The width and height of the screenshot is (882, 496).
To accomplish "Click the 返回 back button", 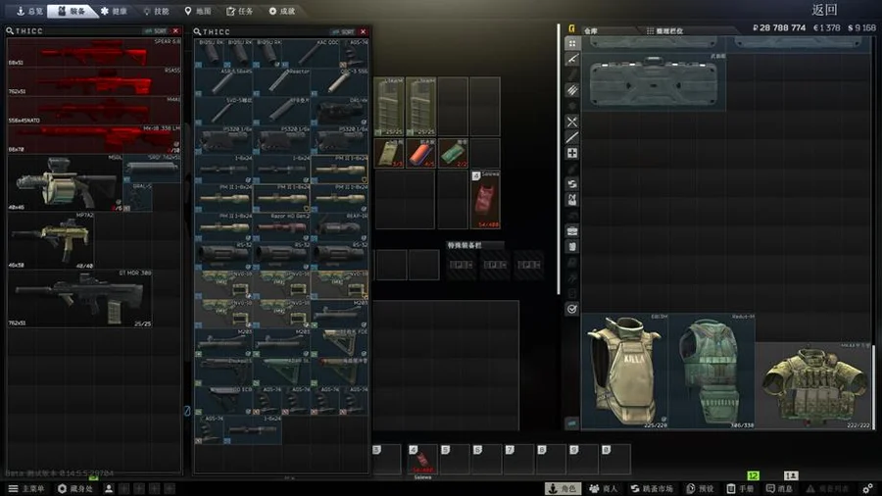I will coord(824,10).
